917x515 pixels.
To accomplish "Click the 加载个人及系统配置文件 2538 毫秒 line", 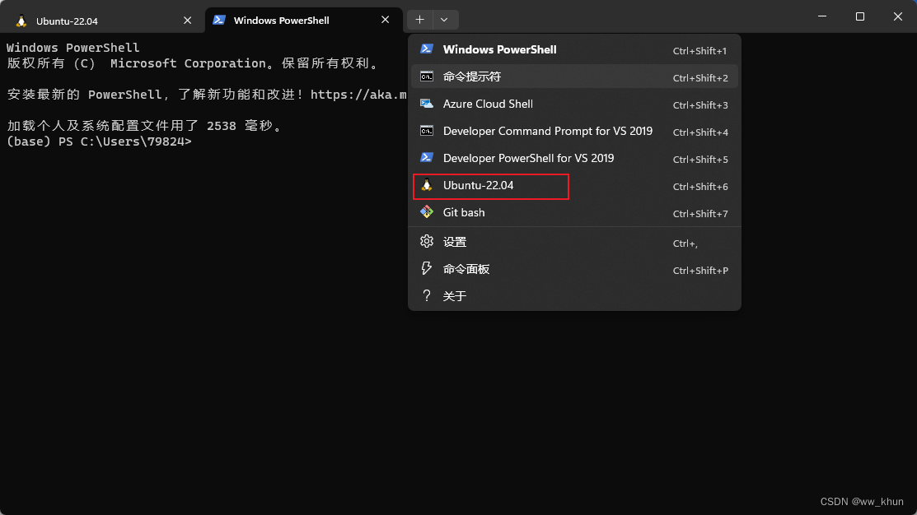I will tap(144, 126).
